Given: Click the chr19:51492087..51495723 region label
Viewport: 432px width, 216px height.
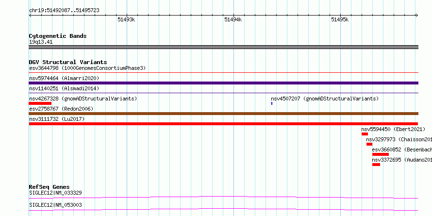Looking at the screenshot, I should pyautogui.click(x=64, y=11).
